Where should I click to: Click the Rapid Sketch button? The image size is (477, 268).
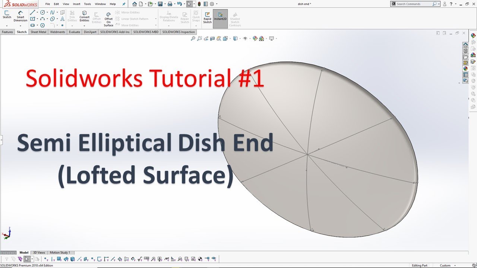[207, 17]
